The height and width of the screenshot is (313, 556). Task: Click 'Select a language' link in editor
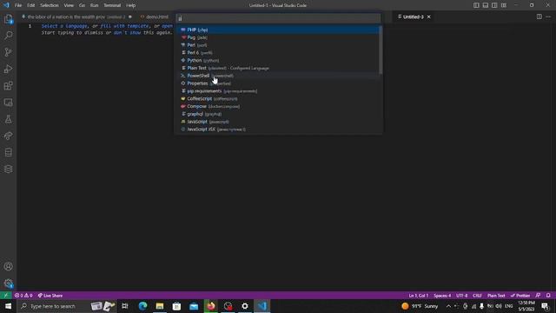coord(64,26)
